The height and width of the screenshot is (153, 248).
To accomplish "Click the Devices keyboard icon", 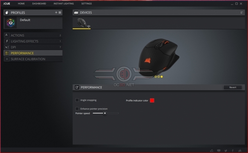I will coord(76,13).
